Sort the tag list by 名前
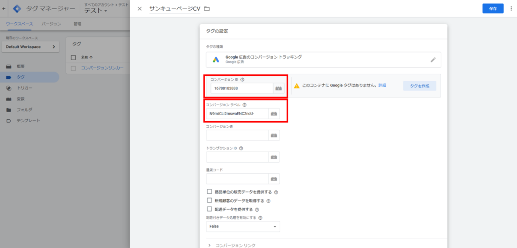This screenshot has height=248, width=517. pyautogui.click(x=87, y=58)
